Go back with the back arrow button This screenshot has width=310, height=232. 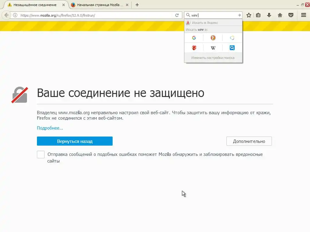click(6, 15)
